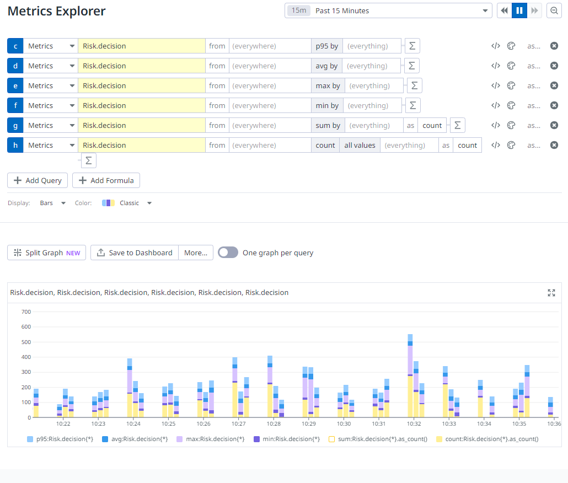Toggle One graph per query switch
Screen dimensions: 568x483
click(228, 253)
